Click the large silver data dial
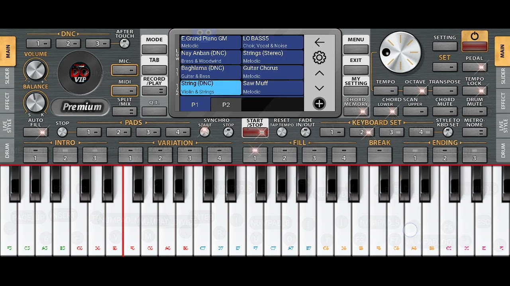Viewport: 510px width, 286px height. click(400, 52)
